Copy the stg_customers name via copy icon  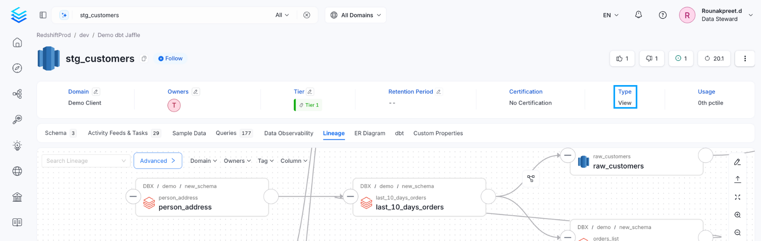144,59
